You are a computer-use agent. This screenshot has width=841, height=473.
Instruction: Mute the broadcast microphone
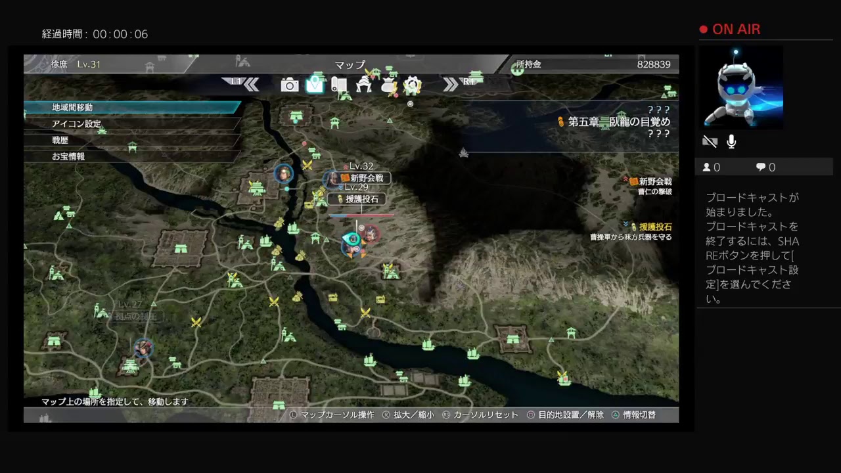pos(731,142)
